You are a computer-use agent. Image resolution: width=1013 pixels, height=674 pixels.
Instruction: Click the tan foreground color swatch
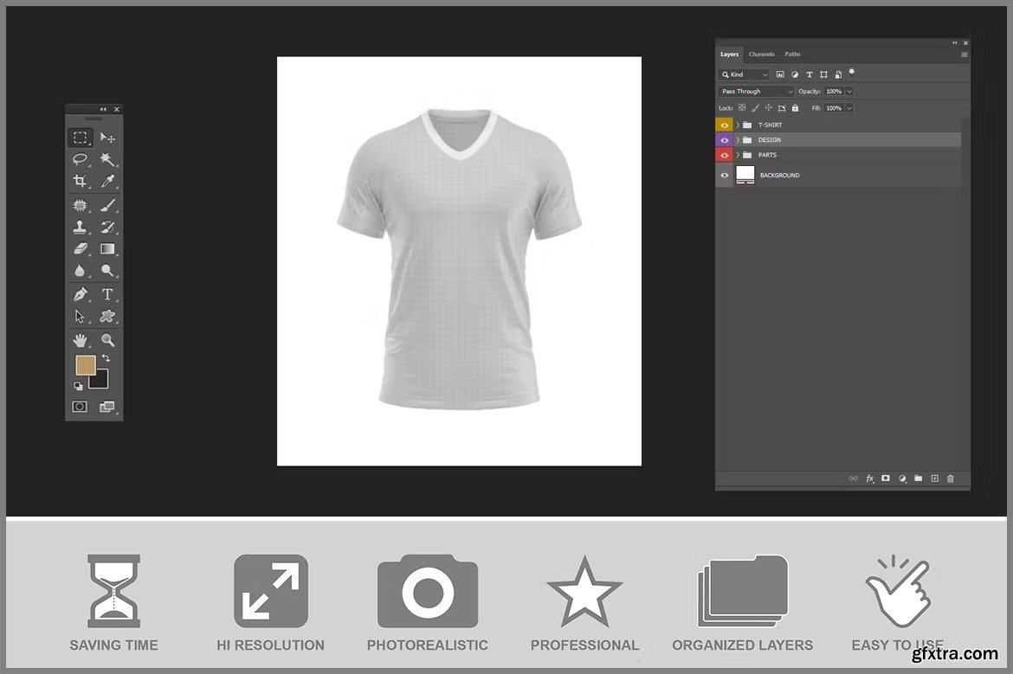(x=85, y=365)
